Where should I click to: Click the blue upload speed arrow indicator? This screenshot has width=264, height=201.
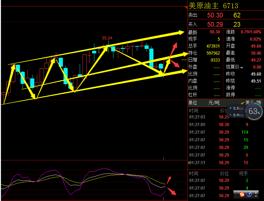tap(231, 108)
